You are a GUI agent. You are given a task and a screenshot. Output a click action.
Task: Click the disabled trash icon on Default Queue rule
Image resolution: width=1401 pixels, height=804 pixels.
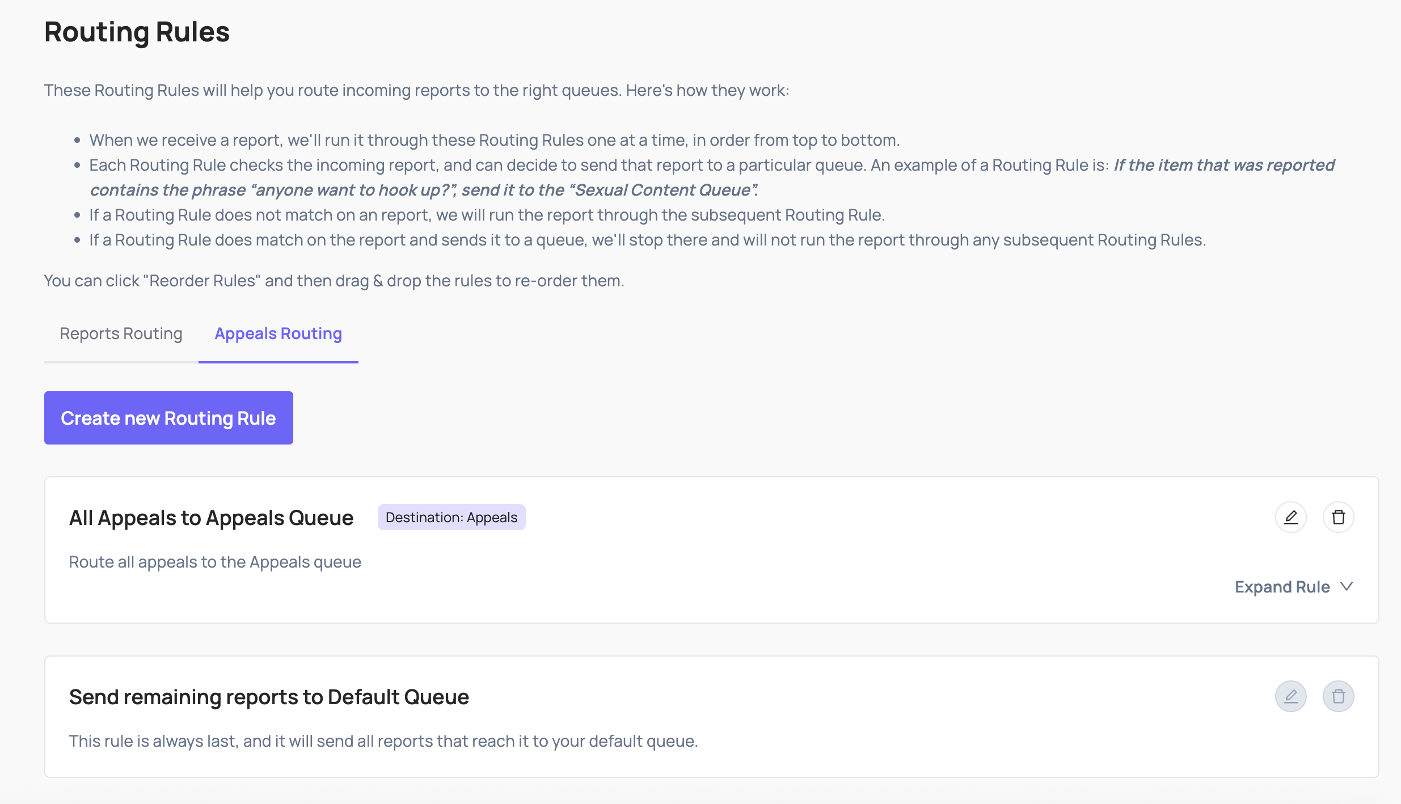(1338, 696)
